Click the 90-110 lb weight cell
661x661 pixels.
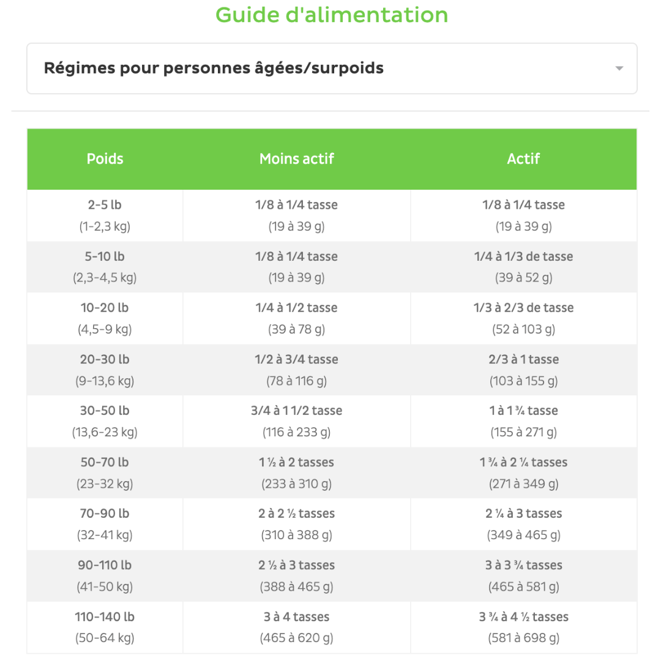tap(105, 576)
